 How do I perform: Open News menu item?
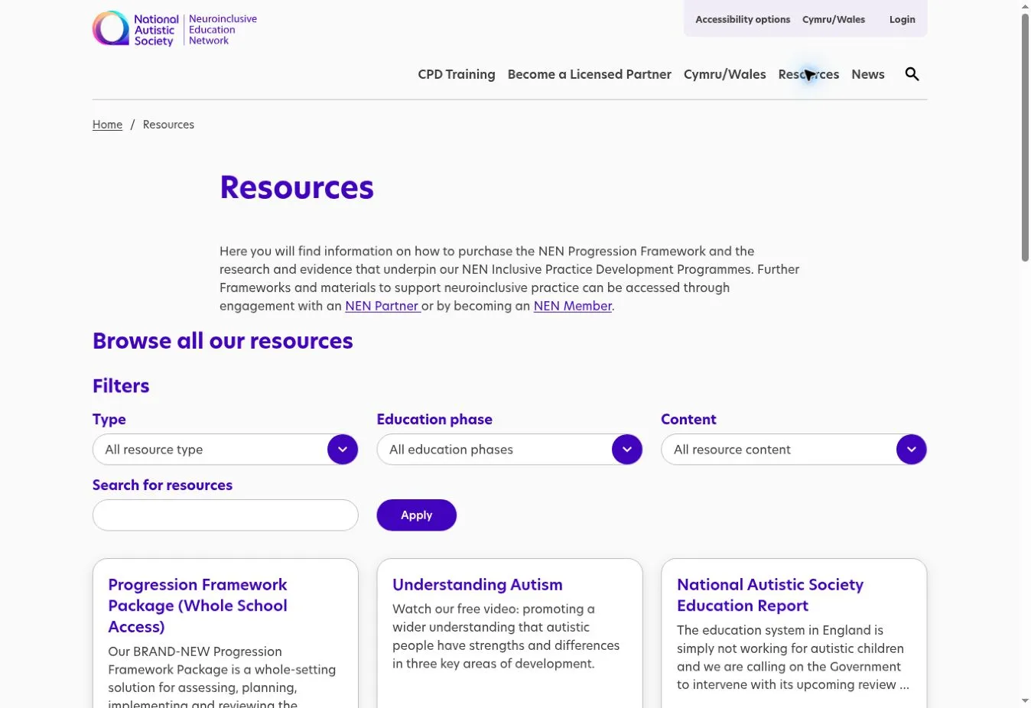point(868,74)
